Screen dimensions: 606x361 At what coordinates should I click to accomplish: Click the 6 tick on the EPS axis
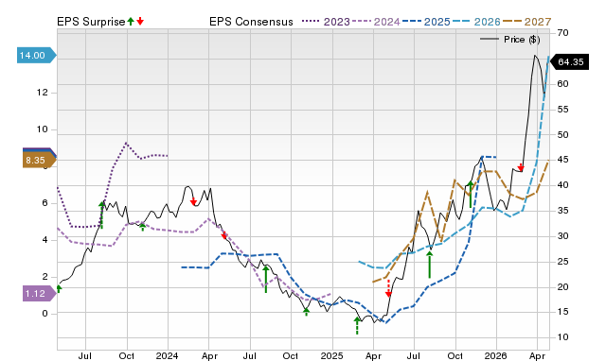point(45,203)
